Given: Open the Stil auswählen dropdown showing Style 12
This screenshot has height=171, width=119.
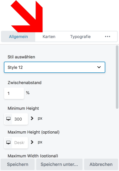Looking at the screenshot, I should point(55,67).
